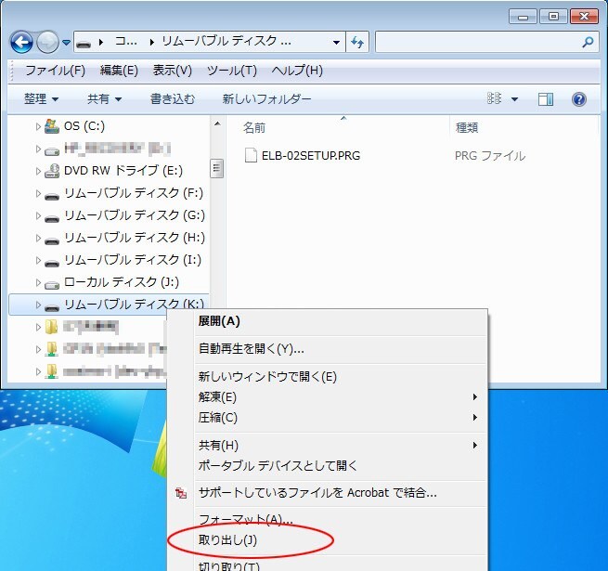
Task: Open the address bar history dropdown arrow
Action: click(335, 42)
